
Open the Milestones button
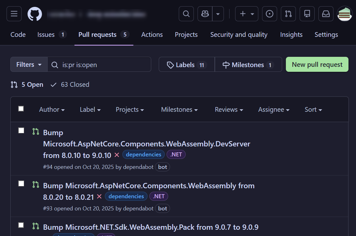tap(248, 65)
